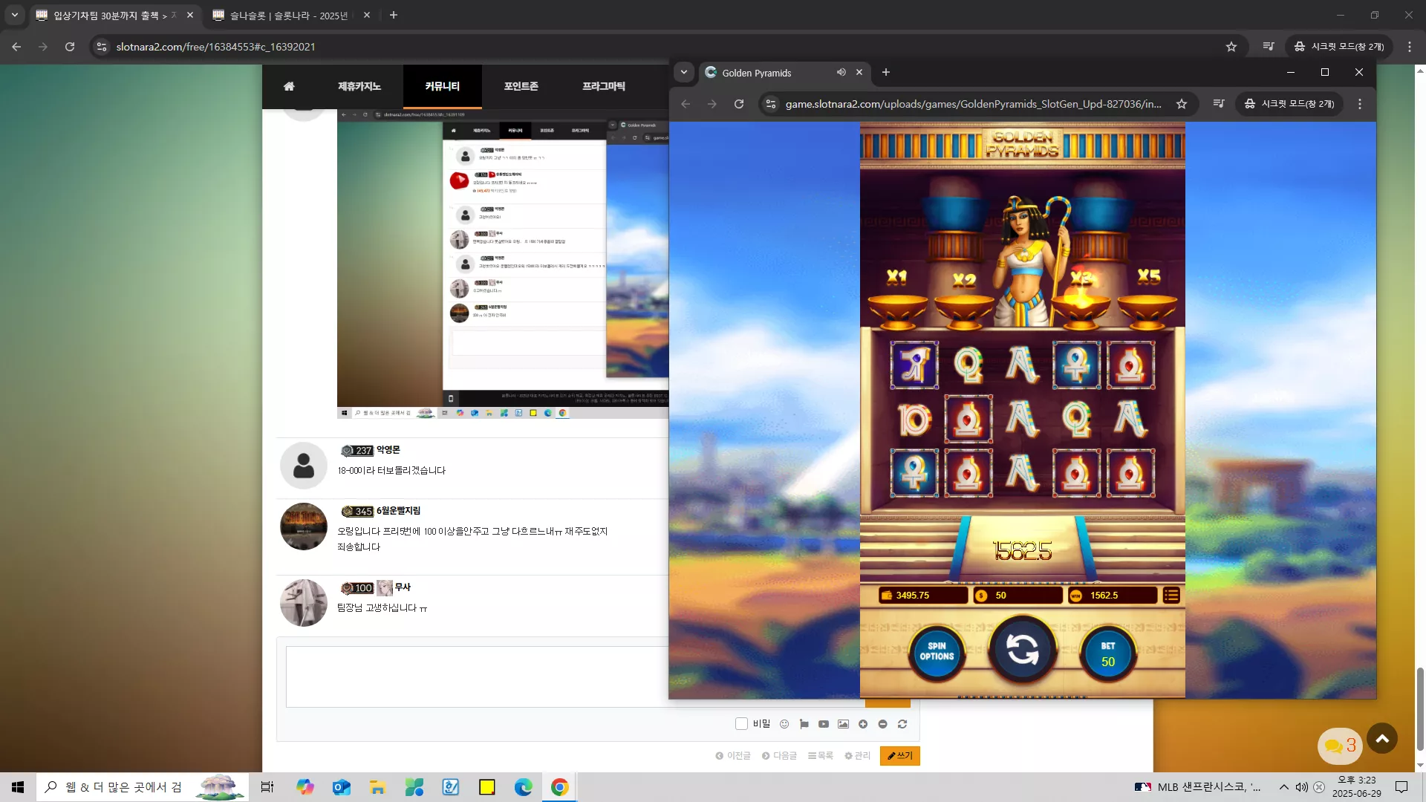This screenshot has height=802, width=1426.
Task: Open the Windows Start menu
Action: [18, 787]
